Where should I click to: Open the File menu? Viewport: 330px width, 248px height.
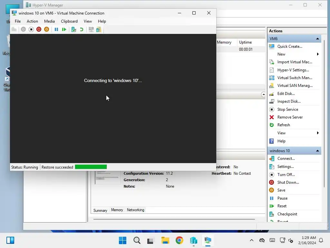18,21
